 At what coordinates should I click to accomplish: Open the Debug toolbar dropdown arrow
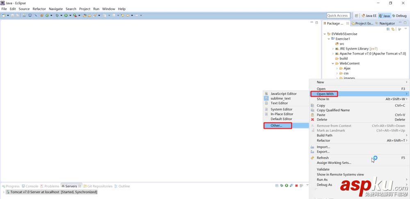61,16
